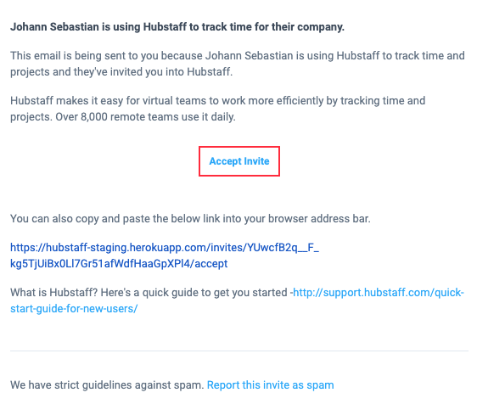477x404 pixels.
Task: Click the 'Over 8,000 remote teams' sentence
Action: [x=145, y=117]
